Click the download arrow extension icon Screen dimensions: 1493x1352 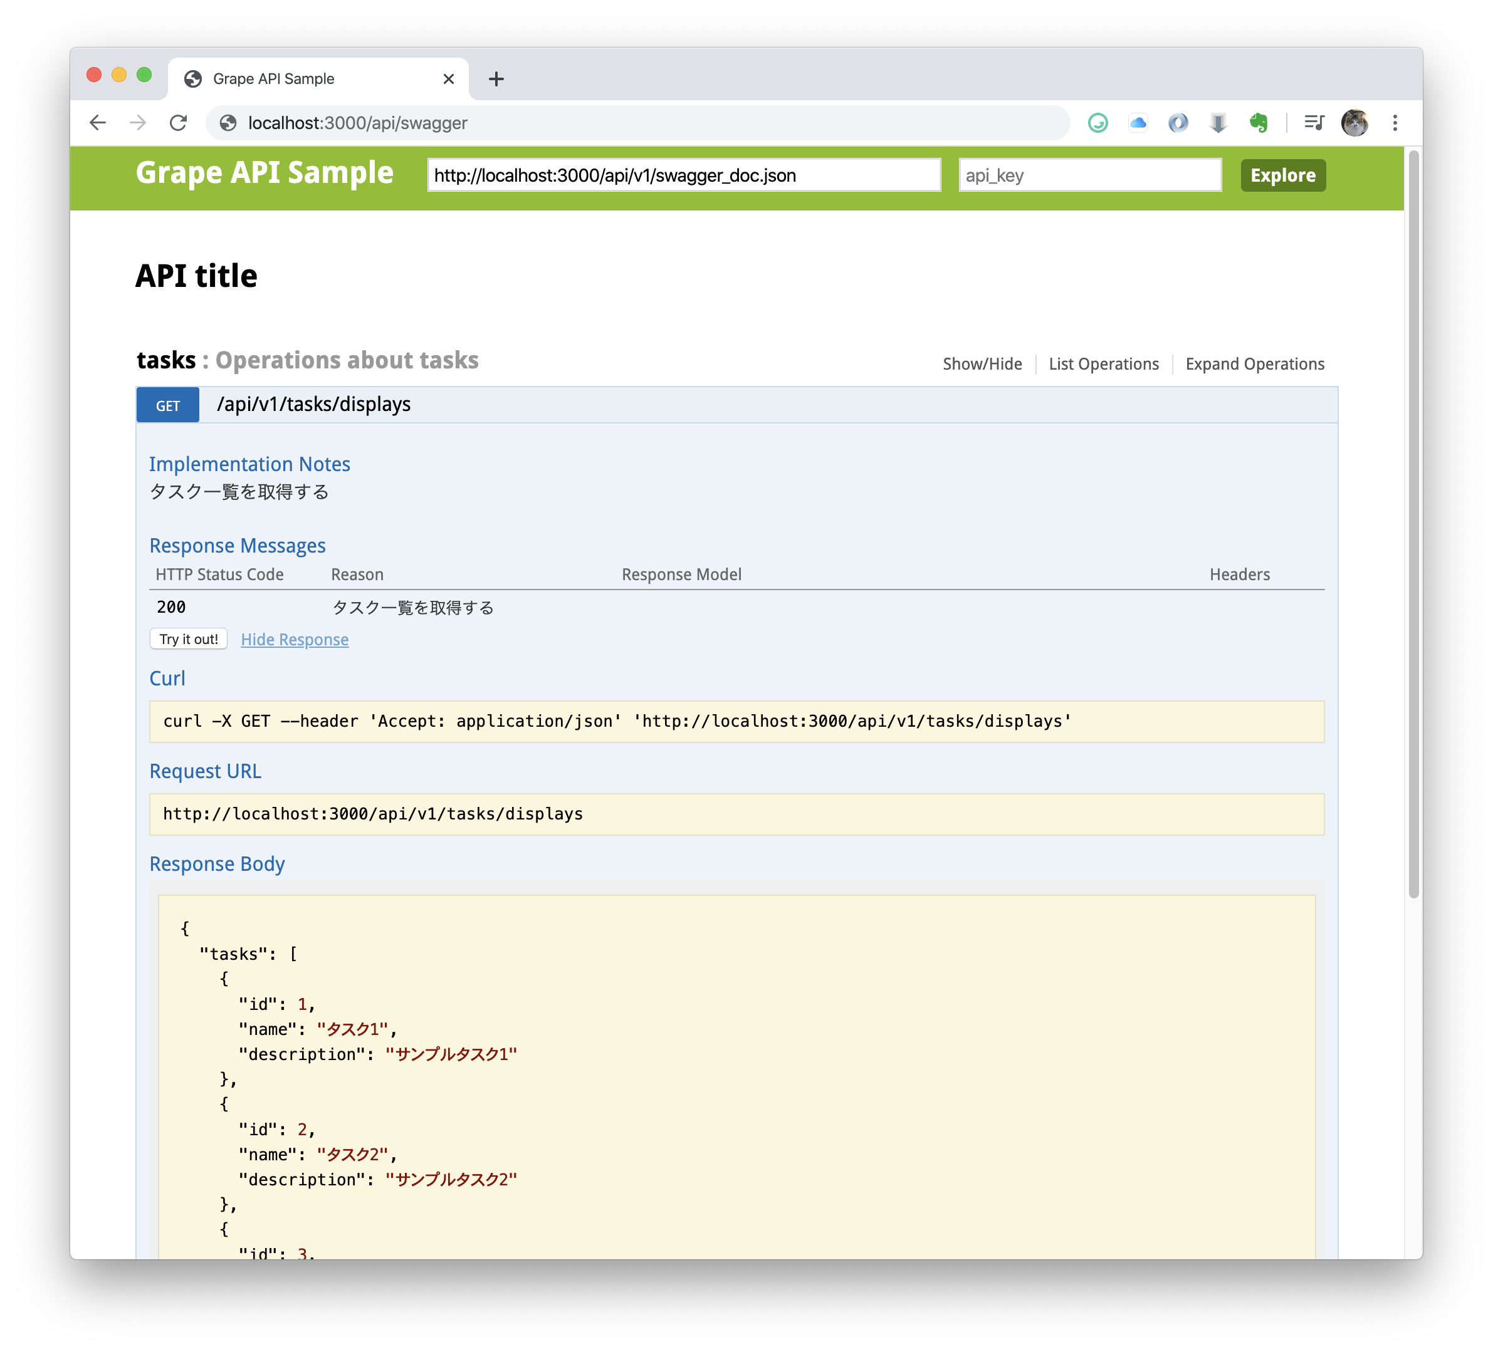1218,123
